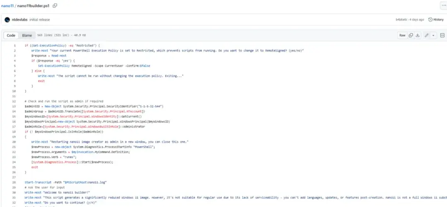Viewport: 447px width, 207px height.
Task: Click the '$response = Read-Host' line
Action: coord(49,55)
